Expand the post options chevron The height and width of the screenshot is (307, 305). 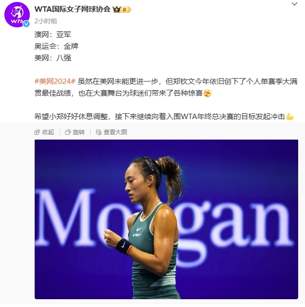coord(294,4)
